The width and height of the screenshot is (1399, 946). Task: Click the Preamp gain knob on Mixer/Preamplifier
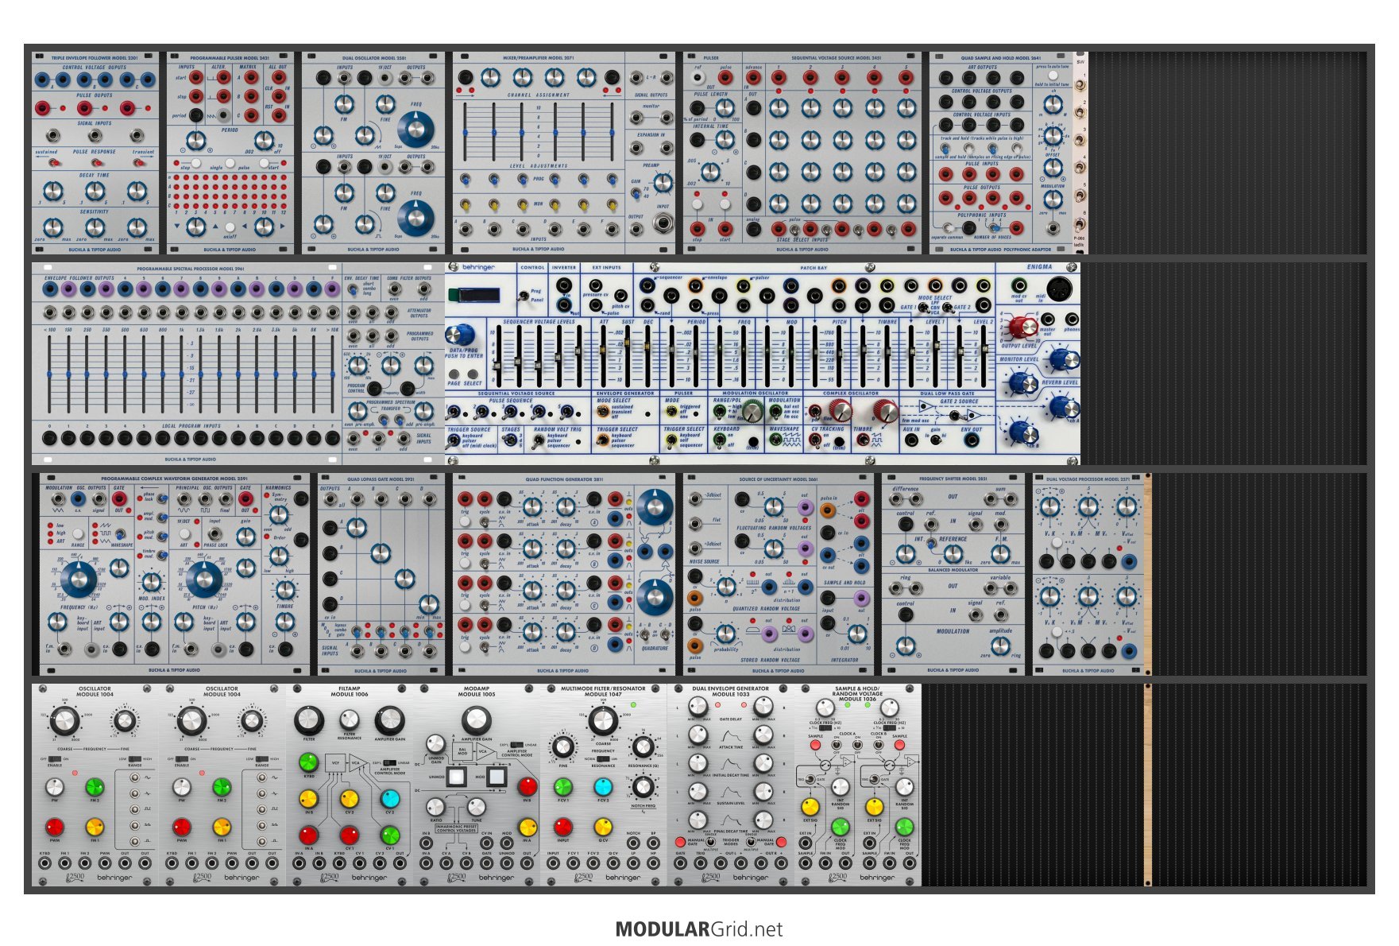[x=663, y=183]
